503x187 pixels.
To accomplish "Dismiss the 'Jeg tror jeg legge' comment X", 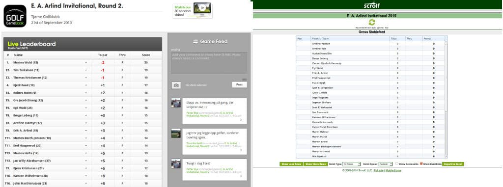I will tap(241, 150).
